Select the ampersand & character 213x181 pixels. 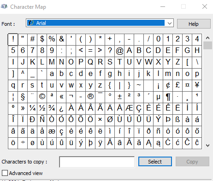tap(61, 40)
